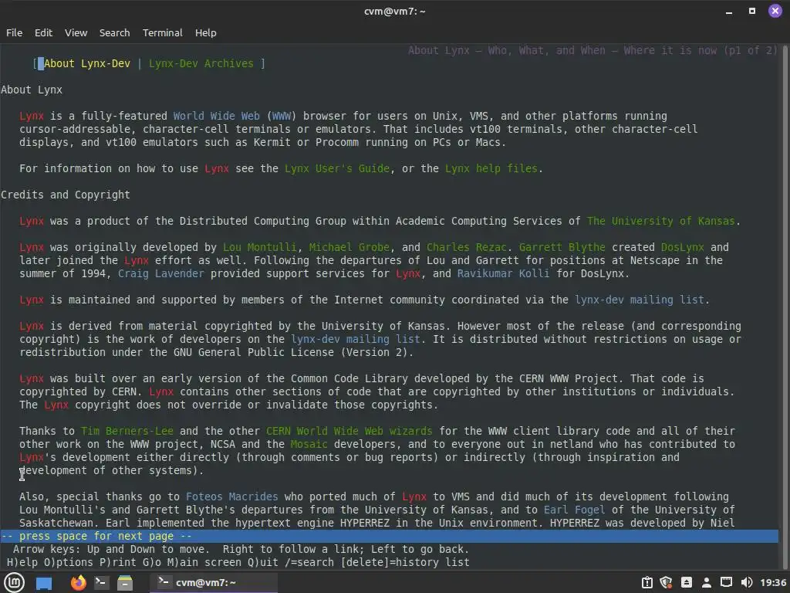Viewport: 790px width, 593px height.
Task: Click lynx-dev mailing list link after 'coordinated via the'
Action: 640,300
